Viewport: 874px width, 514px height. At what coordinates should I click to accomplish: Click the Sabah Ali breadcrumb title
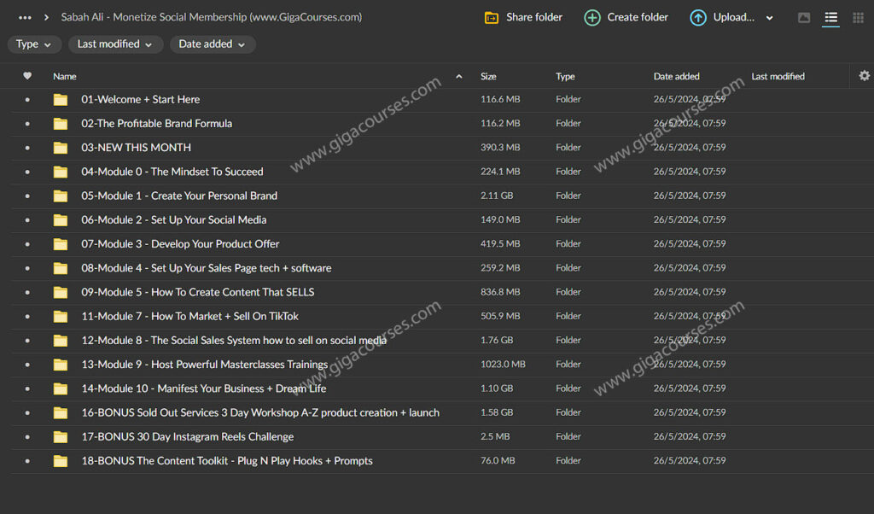pos(211,16)
